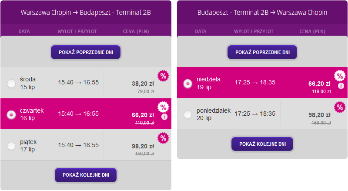Click the Warszawa Chopin → Budapeszt header
The width and height of the screenshot is (348, 191).
coord(86,13)
